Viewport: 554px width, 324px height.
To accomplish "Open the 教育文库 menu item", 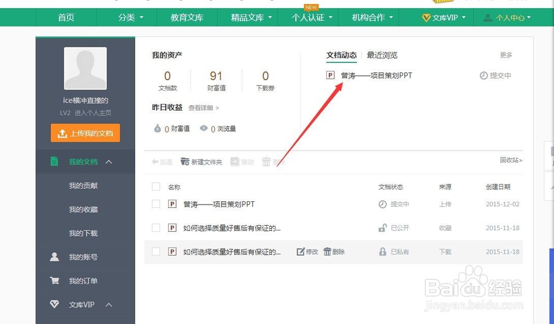I will point(187,17).
